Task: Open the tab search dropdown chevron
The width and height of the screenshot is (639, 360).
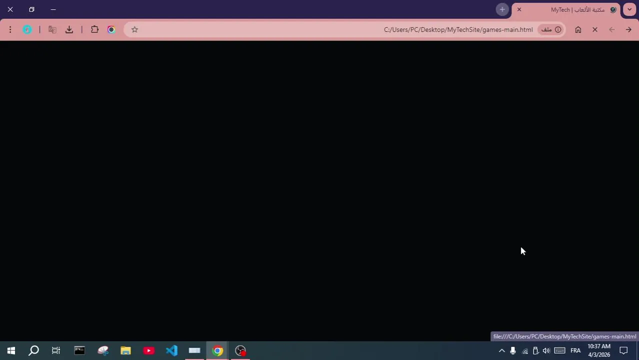Action: click(629, 9)
